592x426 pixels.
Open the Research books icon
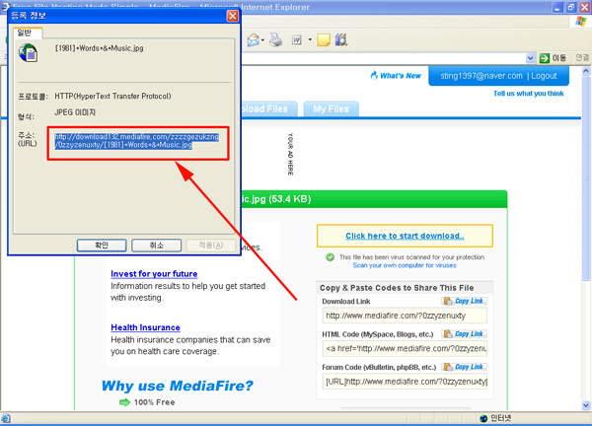tap(341, 39)
